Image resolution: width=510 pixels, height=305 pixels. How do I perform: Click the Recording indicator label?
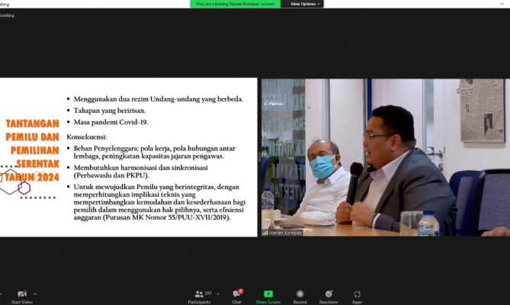tap(8, 14)
